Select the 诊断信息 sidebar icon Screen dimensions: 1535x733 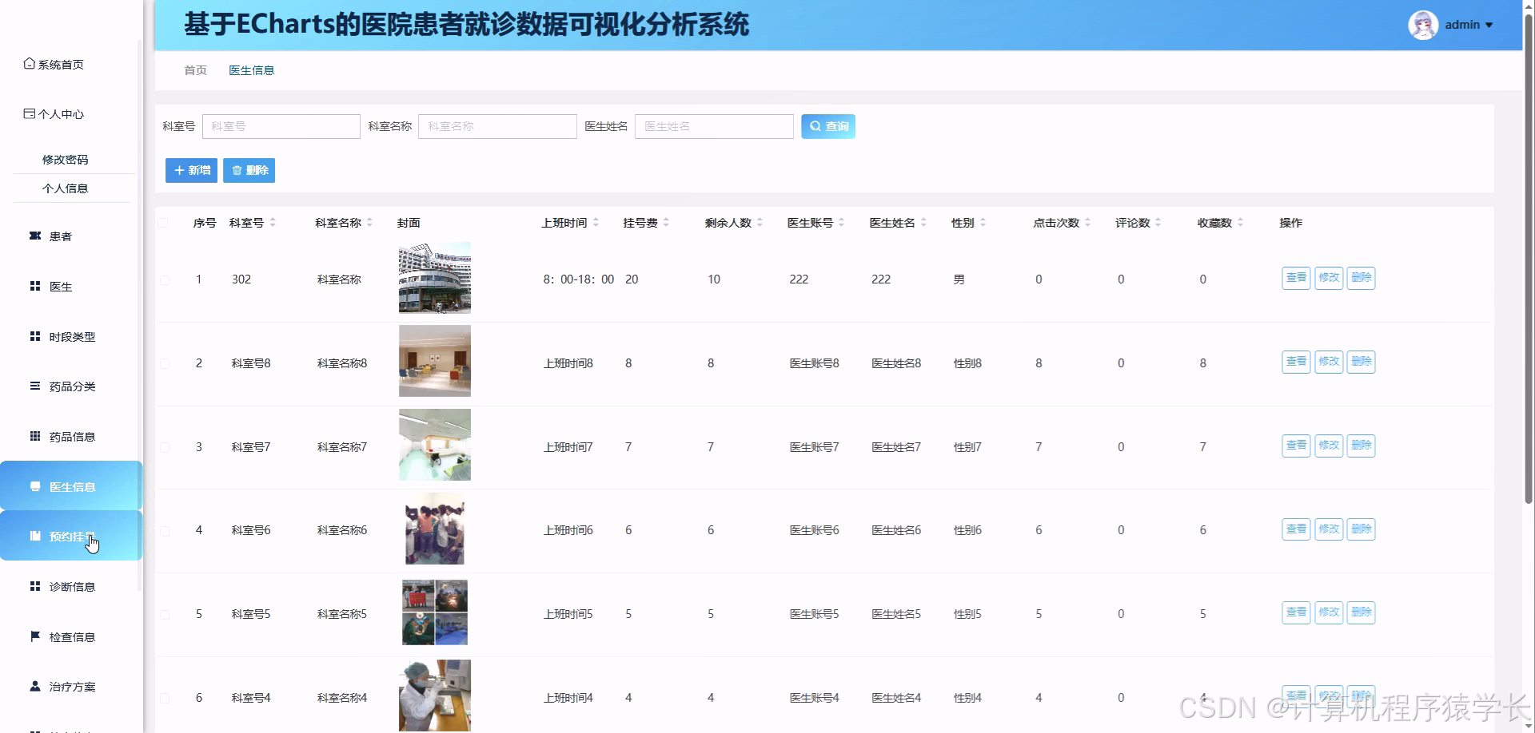(x=72, y=586)
